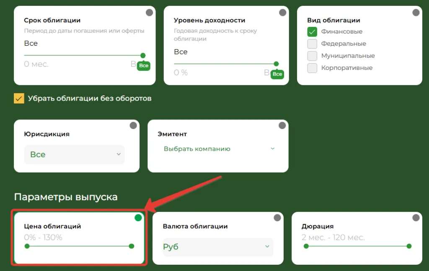Click the right handle of Дюрация slider

(x=409, y=246)
